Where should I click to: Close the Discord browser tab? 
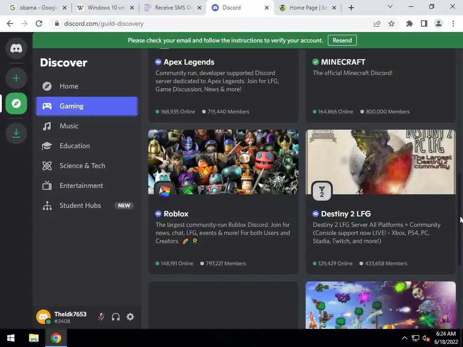[x=267, y=8]
